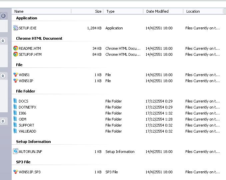Expand the bottom side panel chevron
The height and width of the screenshot is (180, 226).
[3, 121]
